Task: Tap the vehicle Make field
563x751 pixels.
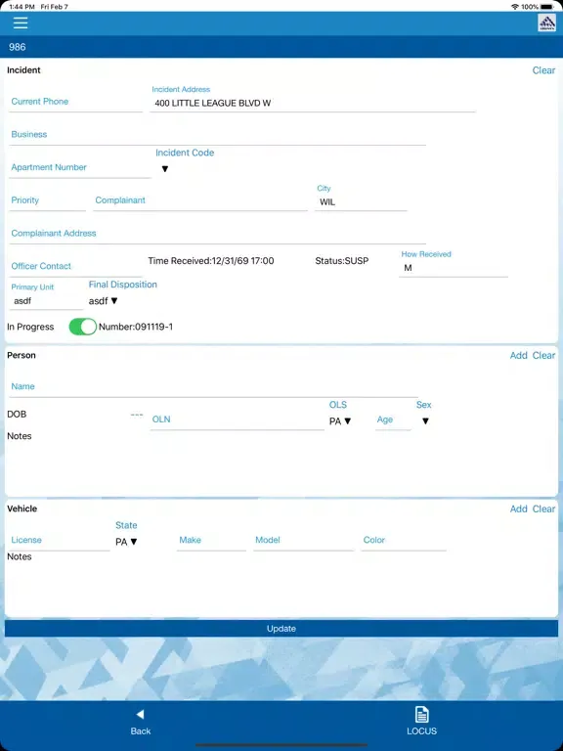Action: [211, 540]
